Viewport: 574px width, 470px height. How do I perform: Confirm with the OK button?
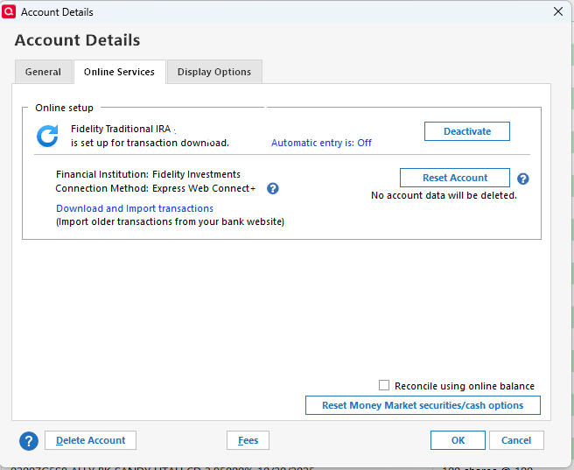[458, 440]
